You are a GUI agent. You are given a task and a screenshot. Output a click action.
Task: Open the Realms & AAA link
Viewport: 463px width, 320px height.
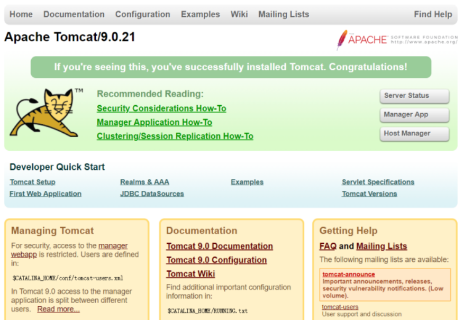click(x=144, y=182)
